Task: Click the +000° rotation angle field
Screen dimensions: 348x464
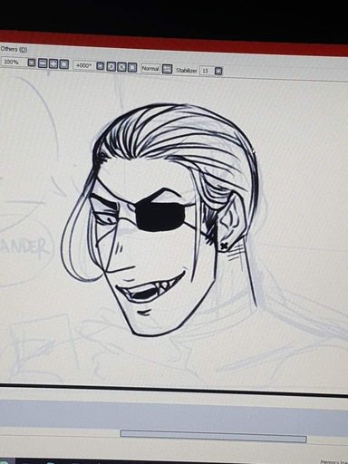Action: tap(84, 65)
